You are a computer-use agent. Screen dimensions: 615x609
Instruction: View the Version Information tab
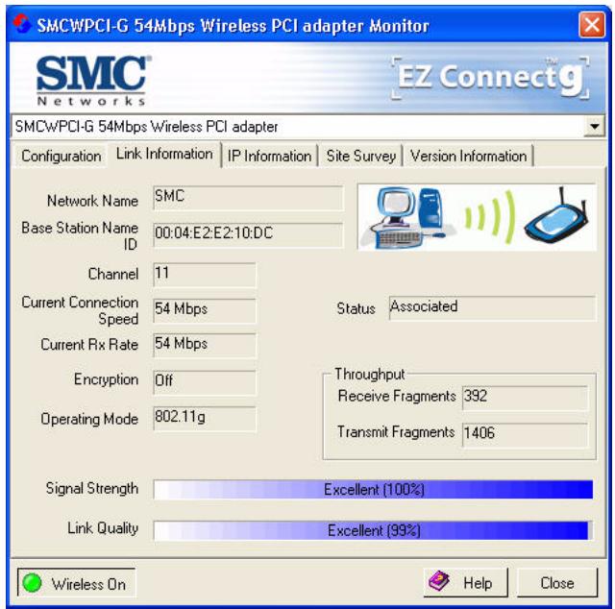coord(468,156)
